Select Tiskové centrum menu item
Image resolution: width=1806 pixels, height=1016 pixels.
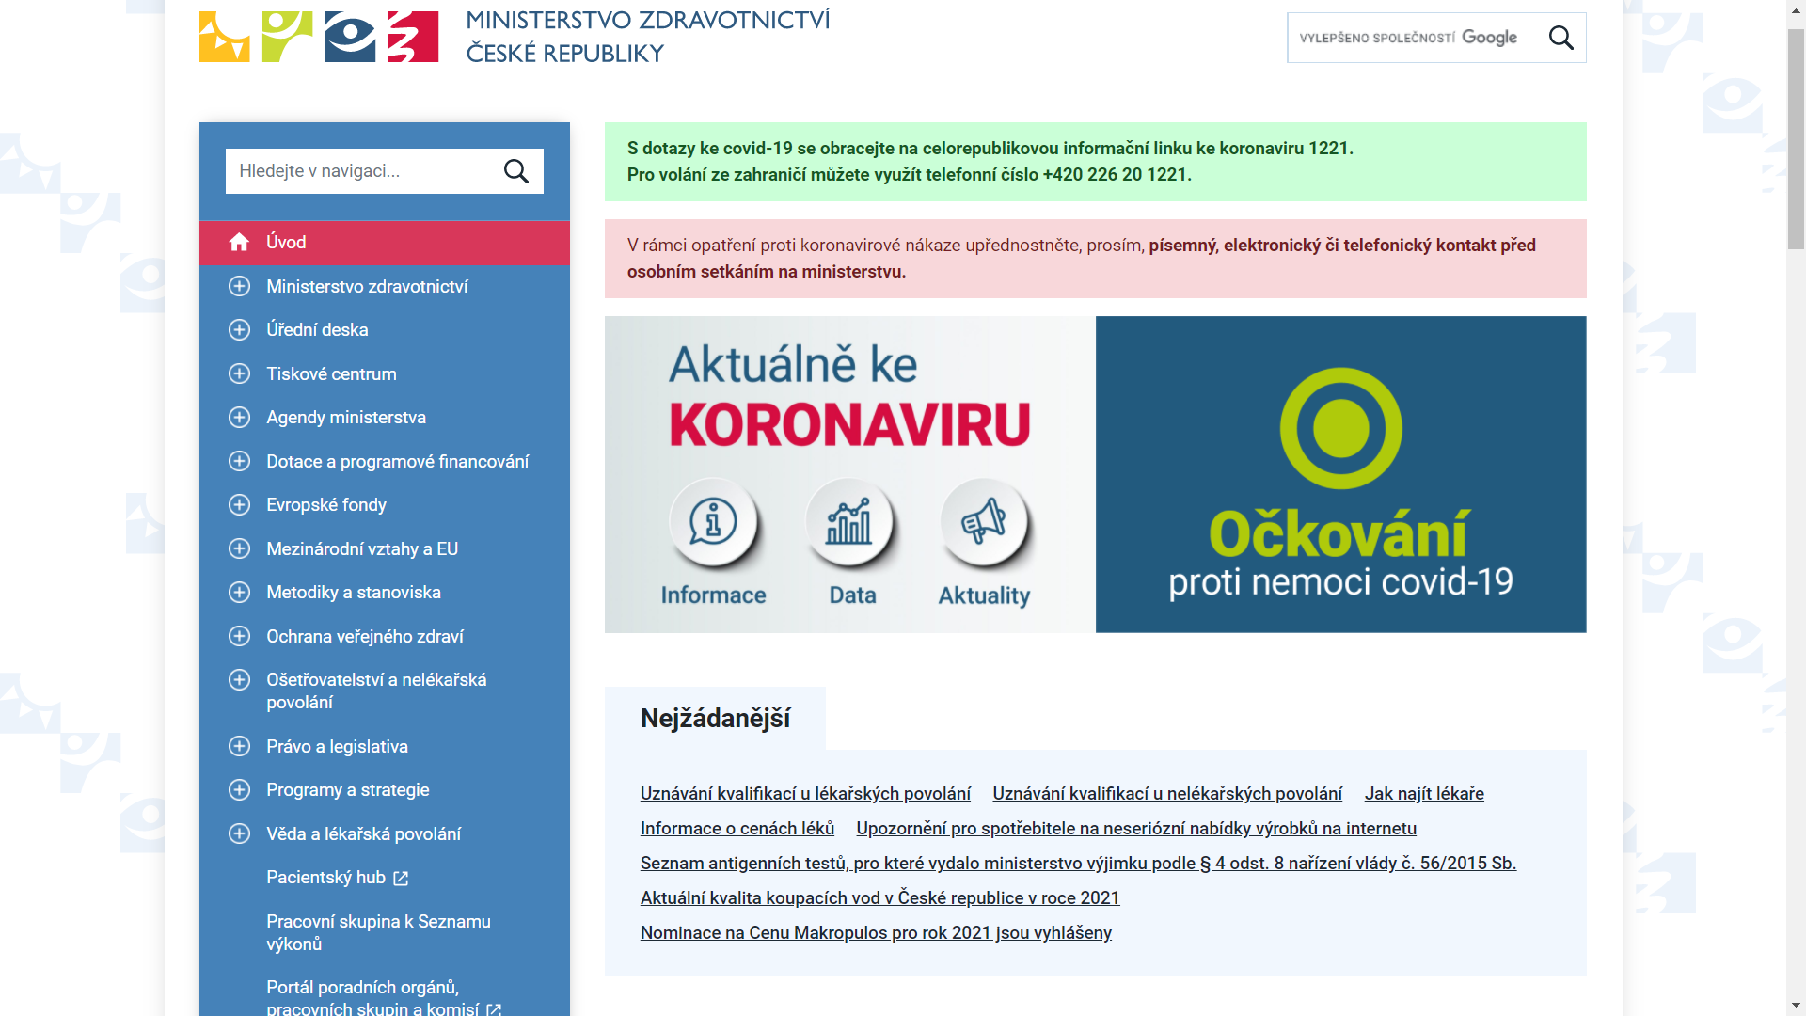coord(331,374)
